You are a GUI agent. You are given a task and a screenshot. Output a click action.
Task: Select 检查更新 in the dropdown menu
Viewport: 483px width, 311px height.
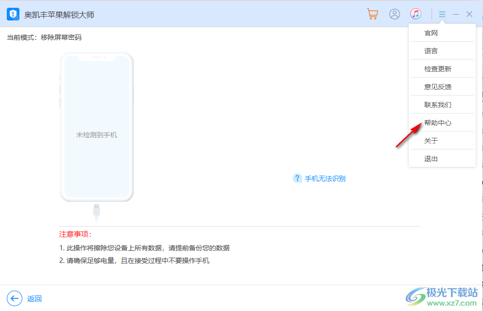[x=442, y=69]
